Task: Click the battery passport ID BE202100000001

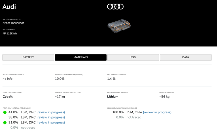Action: 14,23
